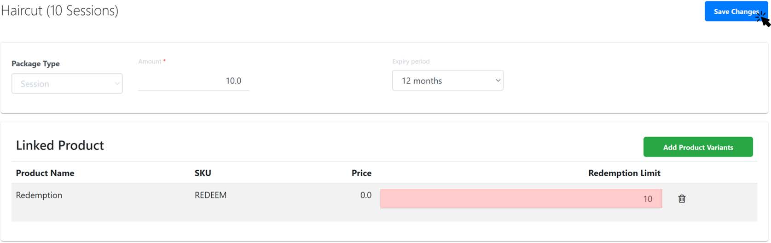Click the chevron arrow in Session dropdown

tap(117, 84)
